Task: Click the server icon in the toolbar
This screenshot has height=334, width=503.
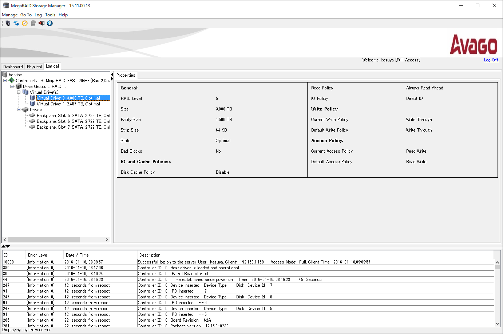Action: (x=8, y=23)
